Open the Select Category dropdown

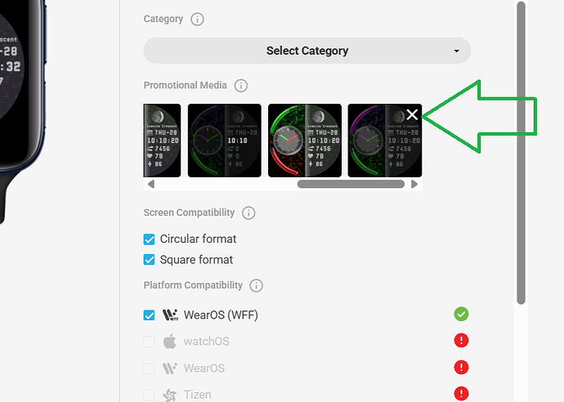[x=307, y=51]
